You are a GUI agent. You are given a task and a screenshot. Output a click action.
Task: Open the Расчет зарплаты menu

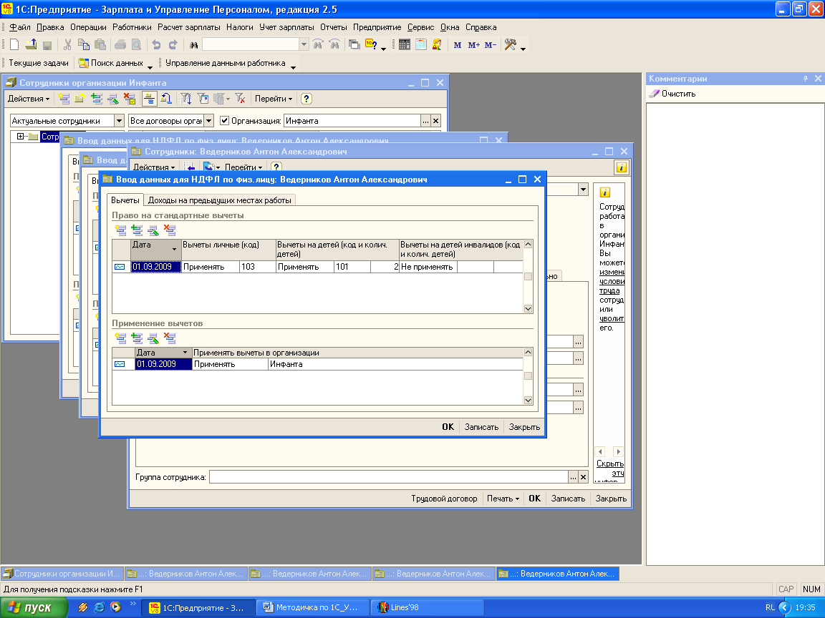(x=189, y=27)
